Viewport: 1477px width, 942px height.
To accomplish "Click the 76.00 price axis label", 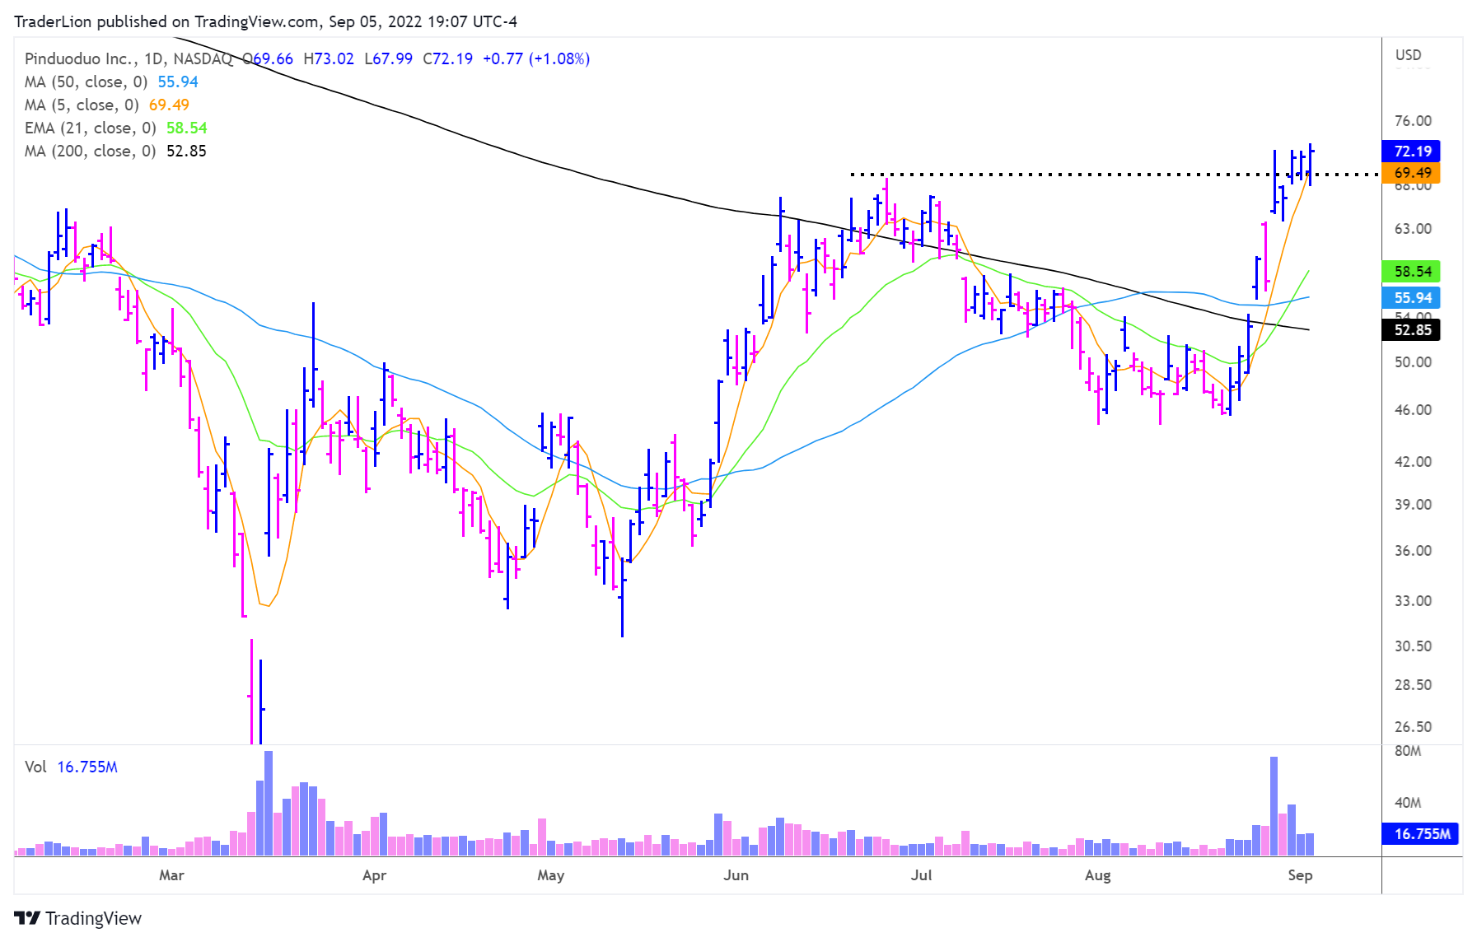I will [x=1413, y=121].
